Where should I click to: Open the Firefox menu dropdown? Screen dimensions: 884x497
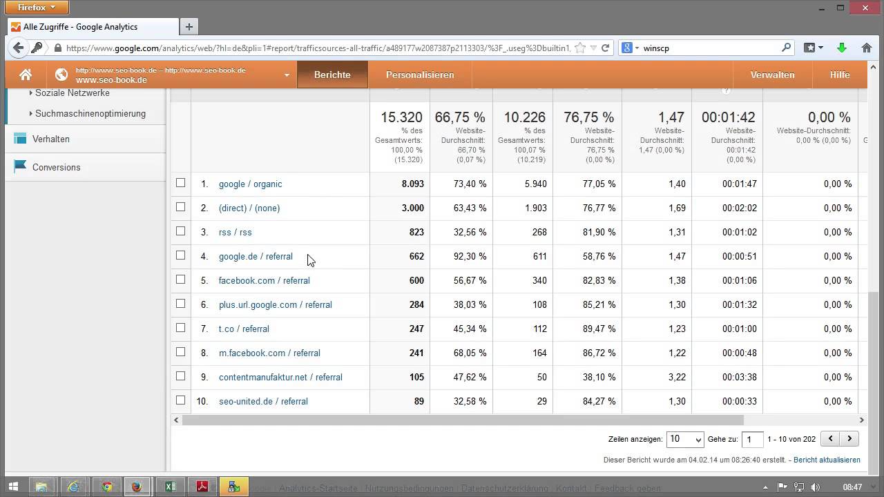37,8
